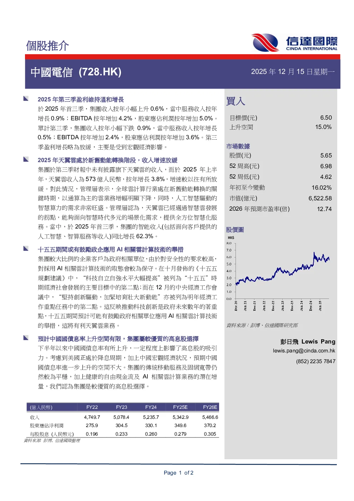Click the bullet marker beside the 天翼雲 heading
The width and height of the screenshot is (354, 501).
point(26,159)
